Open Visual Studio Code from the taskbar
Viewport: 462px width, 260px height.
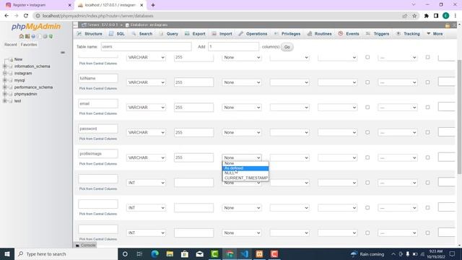(x=245, y=253)
